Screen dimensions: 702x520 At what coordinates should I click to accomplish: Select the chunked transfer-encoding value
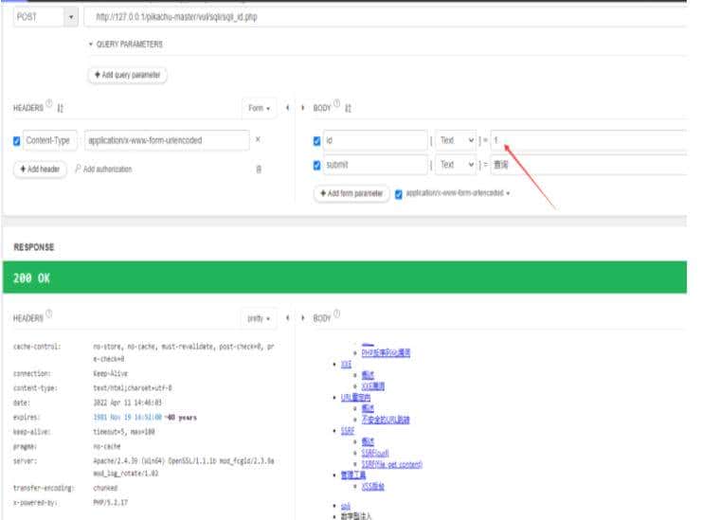(x=105, y=488)
